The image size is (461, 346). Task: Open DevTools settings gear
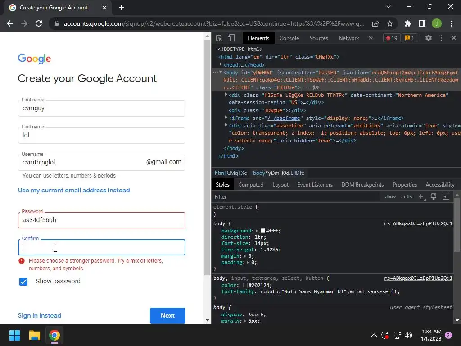429,38
